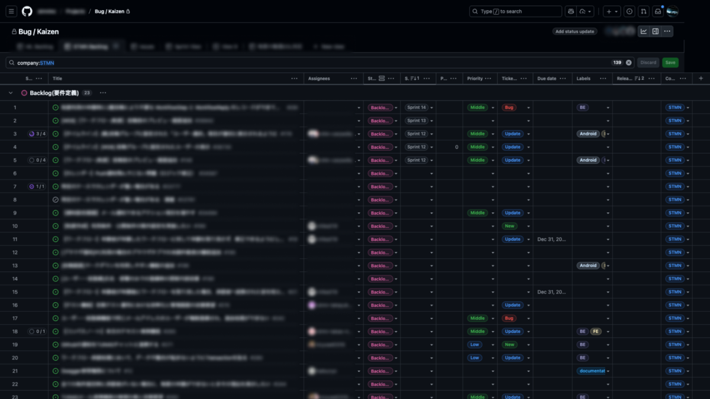Save the current filter view
The height and width of the screenshot is (399, 710).
670,62
